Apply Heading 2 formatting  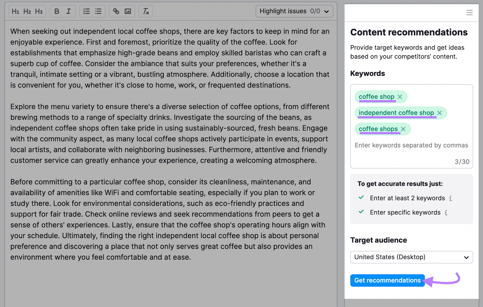coord(27,11)
